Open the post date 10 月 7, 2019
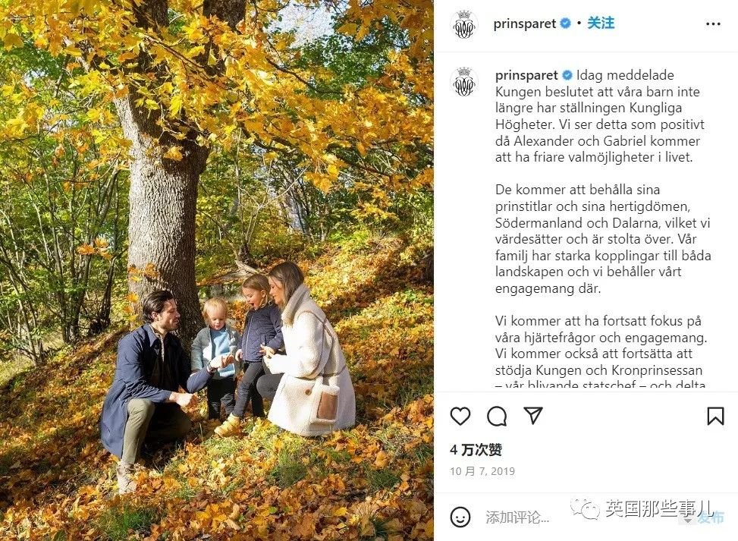This screenshot has height=541, width=738. (482, 471)
